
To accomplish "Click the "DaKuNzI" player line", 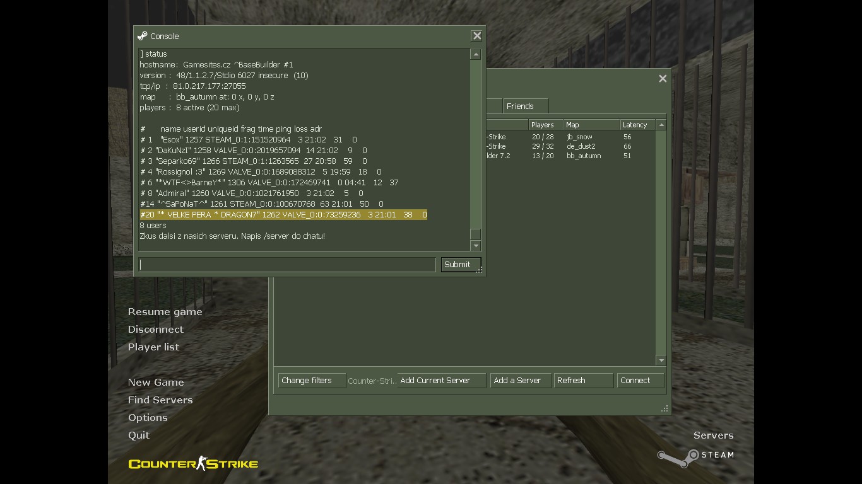I will pos(253,151).
